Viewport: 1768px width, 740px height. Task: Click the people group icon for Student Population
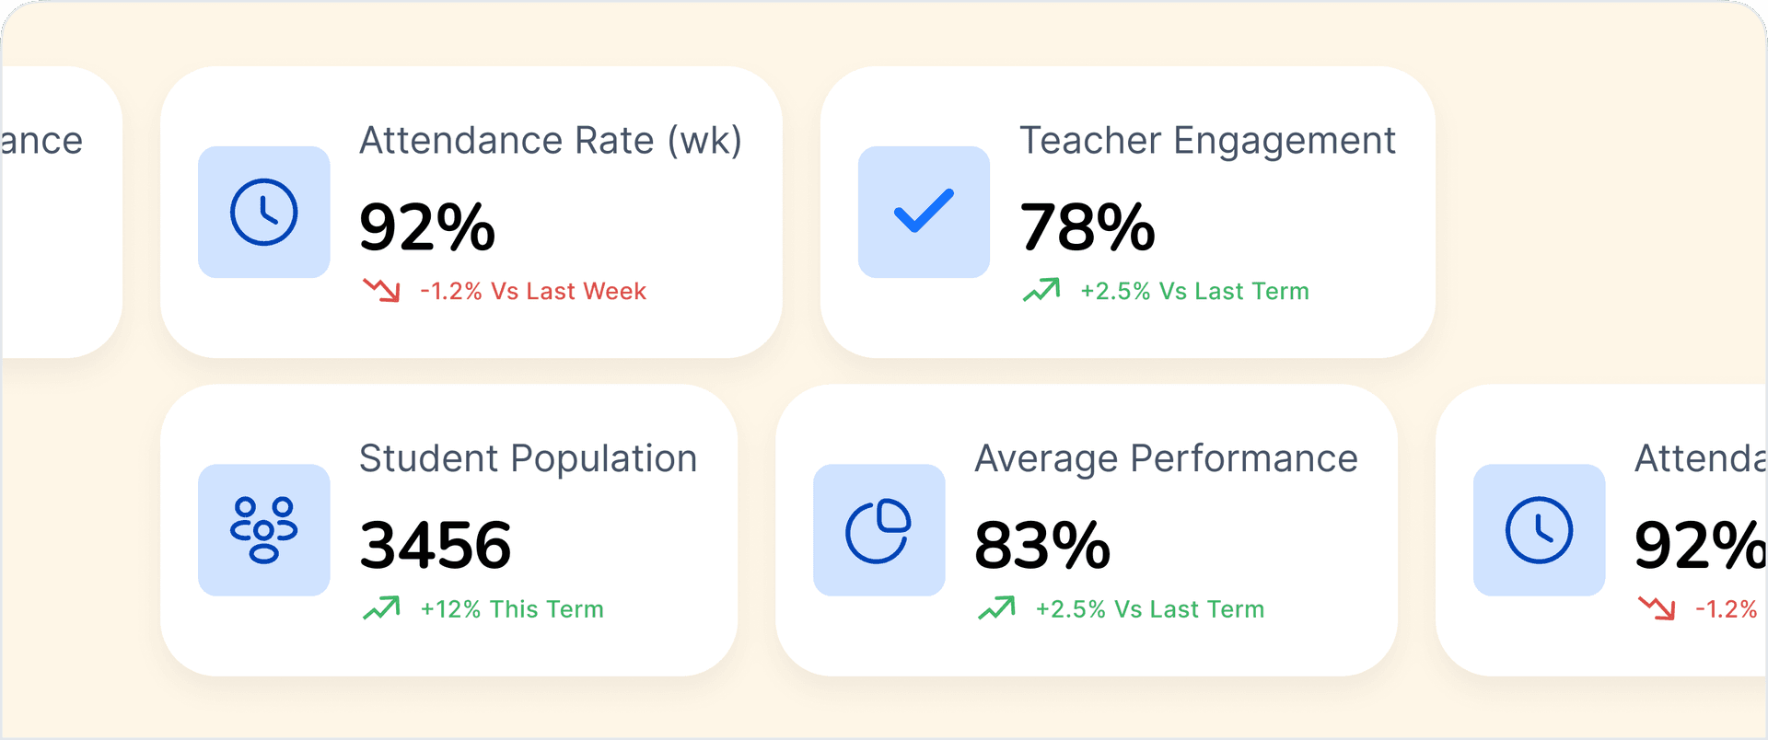[263, 530]
